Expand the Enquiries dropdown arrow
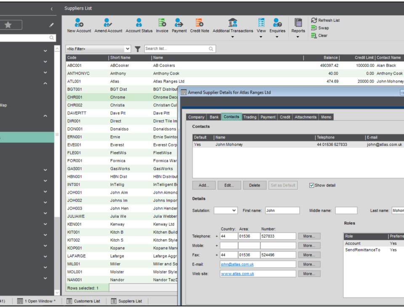The width and height of the screenshot is (404, 308). coord(277,37)
